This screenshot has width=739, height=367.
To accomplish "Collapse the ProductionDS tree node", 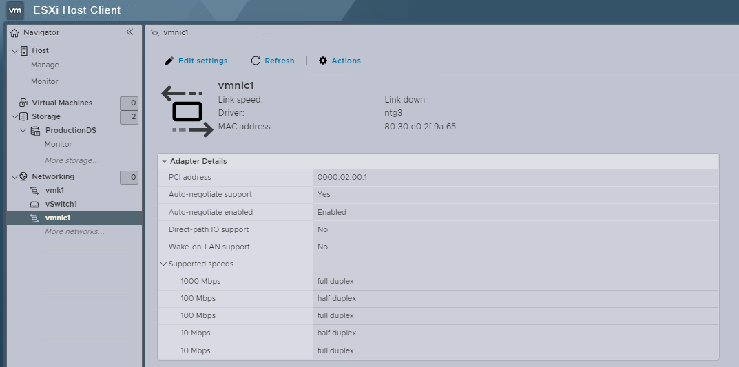I will pyautogui.click(x=23, y=131).
